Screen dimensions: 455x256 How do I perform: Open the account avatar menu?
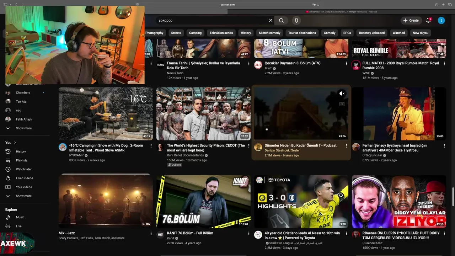[441, 21]
